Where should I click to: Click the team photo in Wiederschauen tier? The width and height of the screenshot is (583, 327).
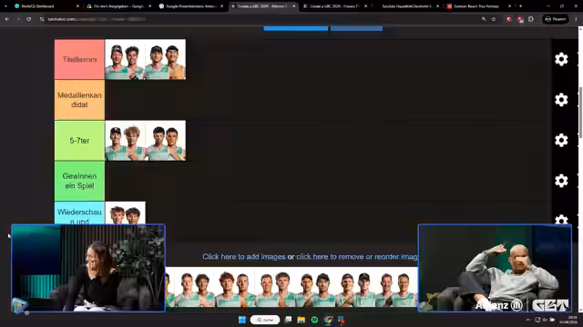[126, 213]
